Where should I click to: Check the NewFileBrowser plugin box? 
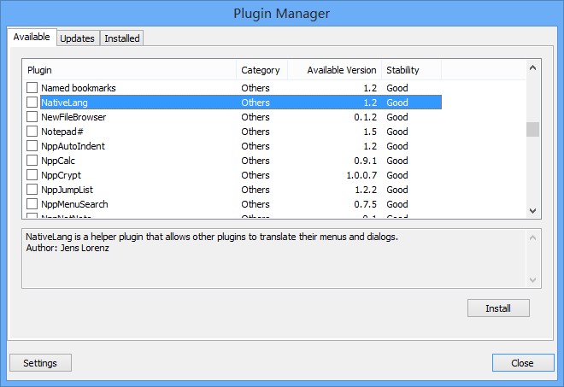click(x=32, y=117)
